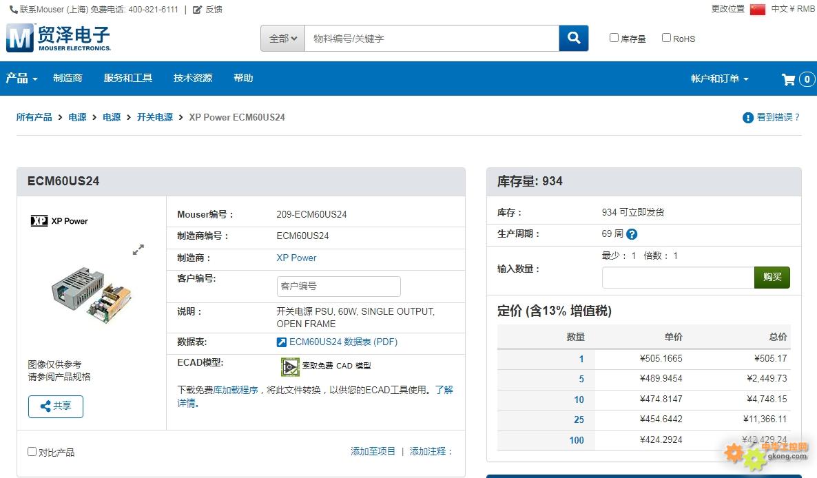Expand the product image with arrows icon
This screenshot has height=478, width=817.
point(138,249)
